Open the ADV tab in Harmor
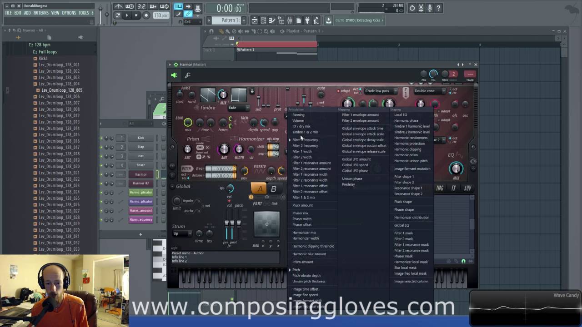The width and height of the screenshot is (582, 327). (468, 188)
